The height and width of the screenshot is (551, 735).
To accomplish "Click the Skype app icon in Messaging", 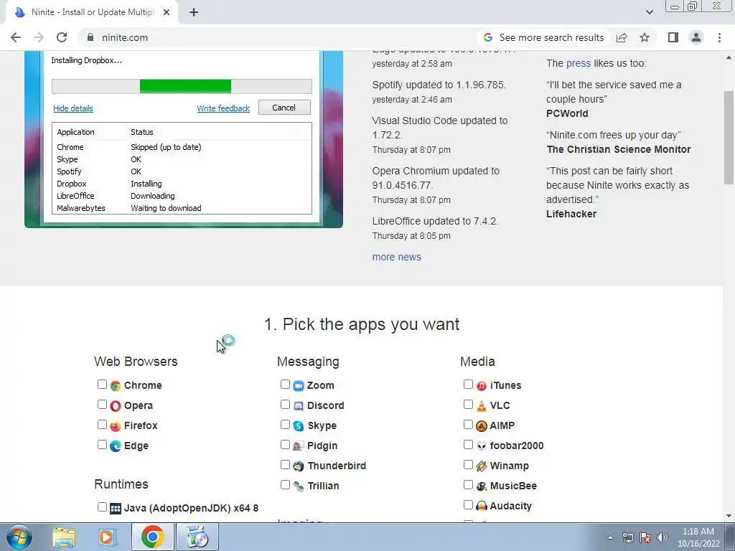I will [299, 426].
